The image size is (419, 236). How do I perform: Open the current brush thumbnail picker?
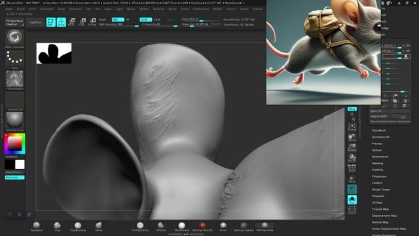(14, 37)
